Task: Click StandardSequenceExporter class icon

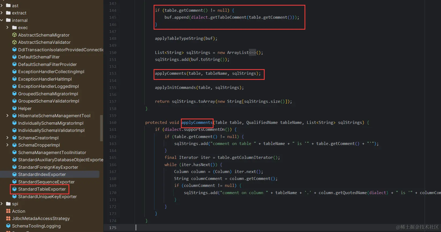Action: coord(14,182)
